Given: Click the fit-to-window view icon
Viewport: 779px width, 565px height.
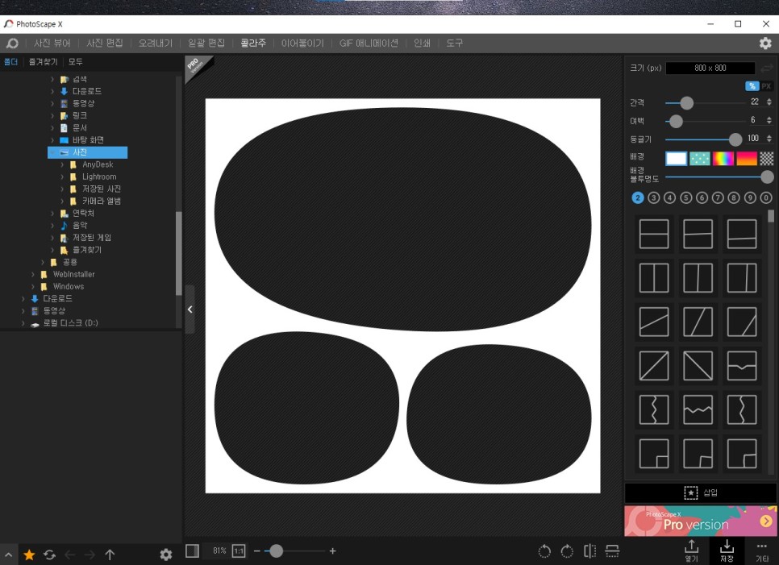Looking at the screenshot, I should [192, 550].
